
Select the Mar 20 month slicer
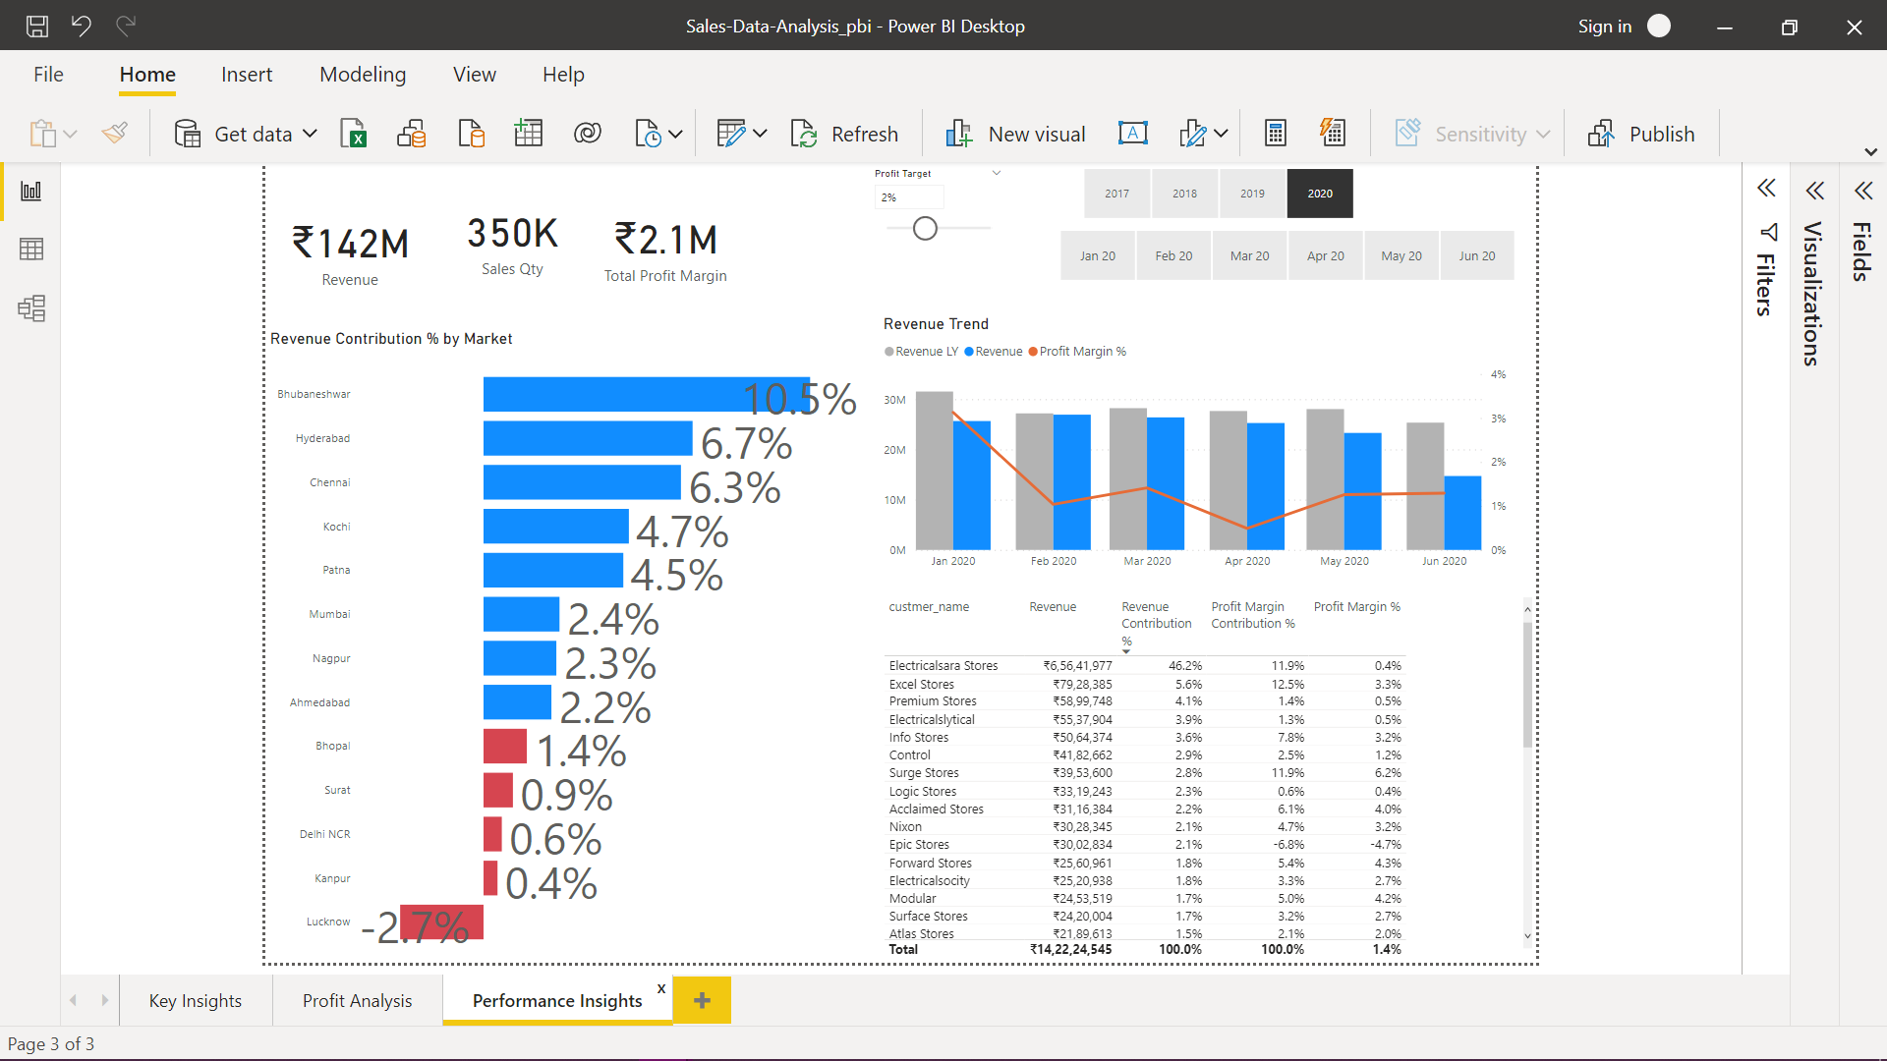point(1250,255)
